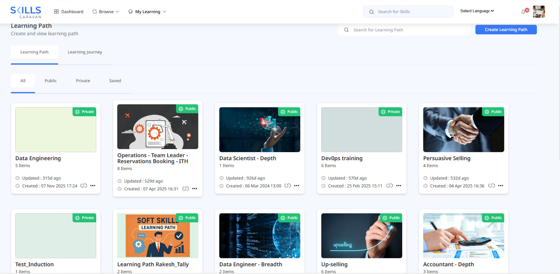Open the Select Language dropdown
560x274 pixels.
tap(477, 11)
